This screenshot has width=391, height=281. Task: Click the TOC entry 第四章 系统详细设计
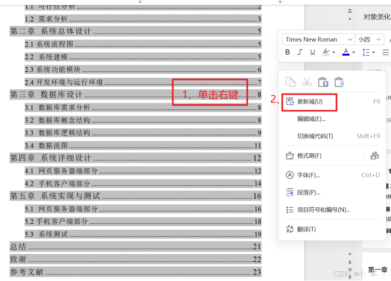pos(135,158)
